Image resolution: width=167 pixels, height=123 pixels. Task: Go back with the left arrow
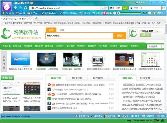click(x=16, y=8)
